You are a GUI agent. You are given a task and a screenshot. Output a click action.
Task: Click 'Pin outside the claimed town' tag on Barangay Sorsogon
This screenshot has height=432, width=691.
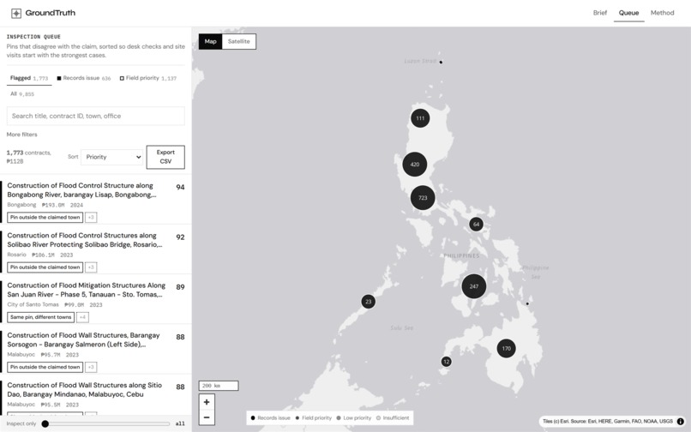pos(45,367)
